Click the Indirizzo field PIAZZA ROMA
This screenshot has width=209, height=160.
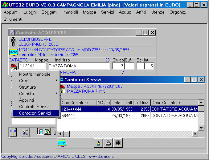coord(78,66)
